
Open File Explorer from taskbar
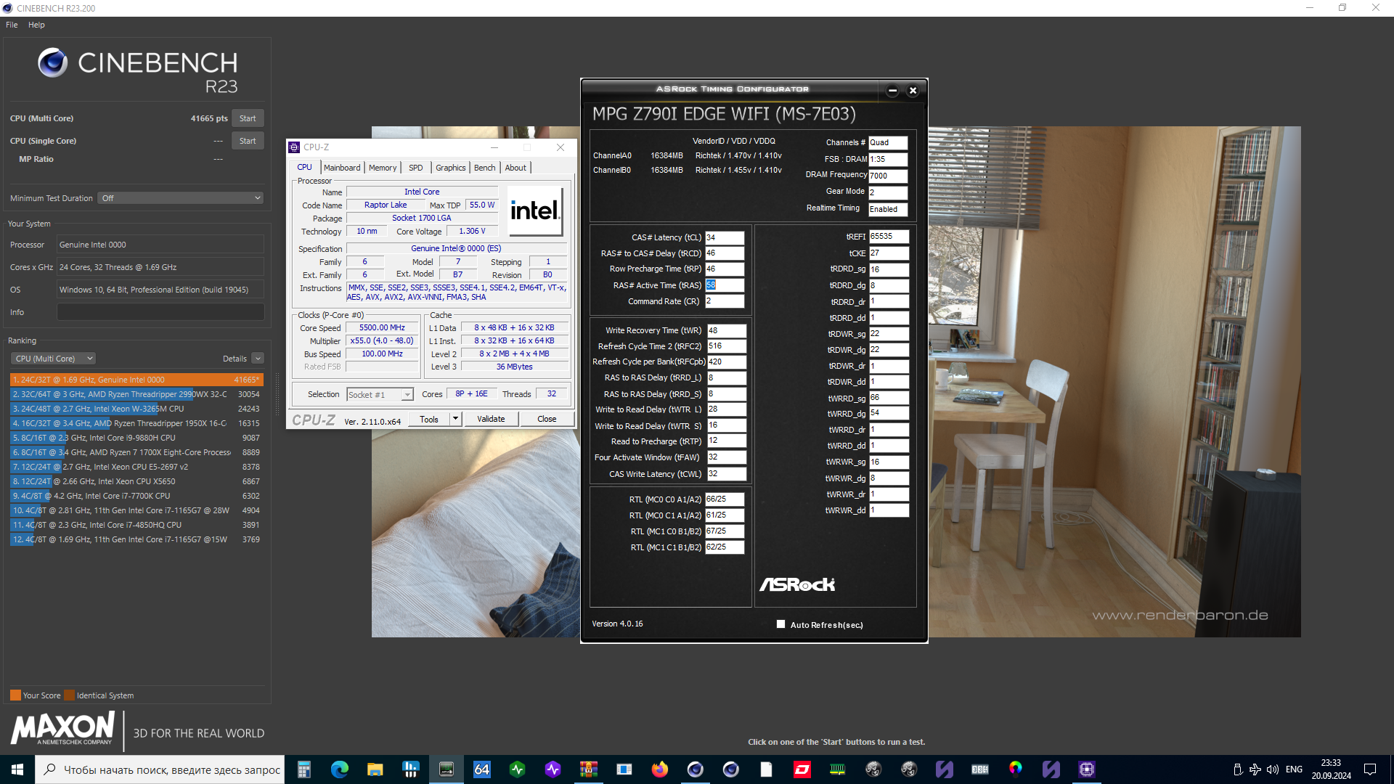click(x=375, y=769)
